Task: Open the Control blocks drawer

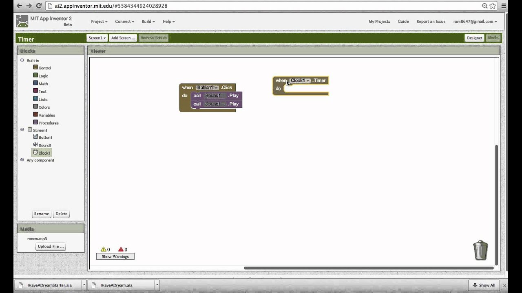Action: click(x=42, y=68)
